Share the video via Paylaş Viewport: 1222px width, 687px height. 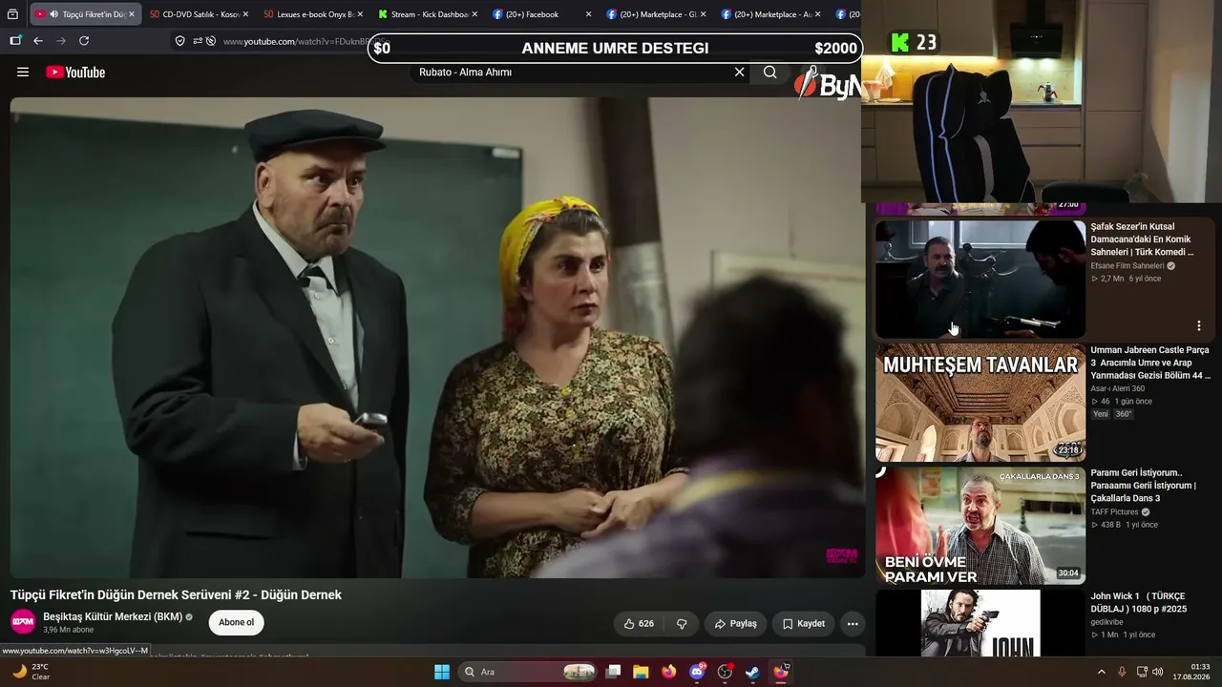pos(735,624)
